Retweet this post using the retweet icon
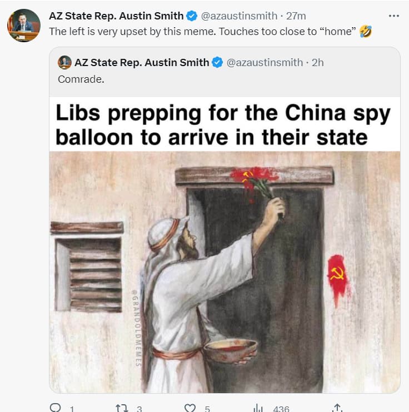The width and height of the screenshot is (409, 412). pos(122,408)
